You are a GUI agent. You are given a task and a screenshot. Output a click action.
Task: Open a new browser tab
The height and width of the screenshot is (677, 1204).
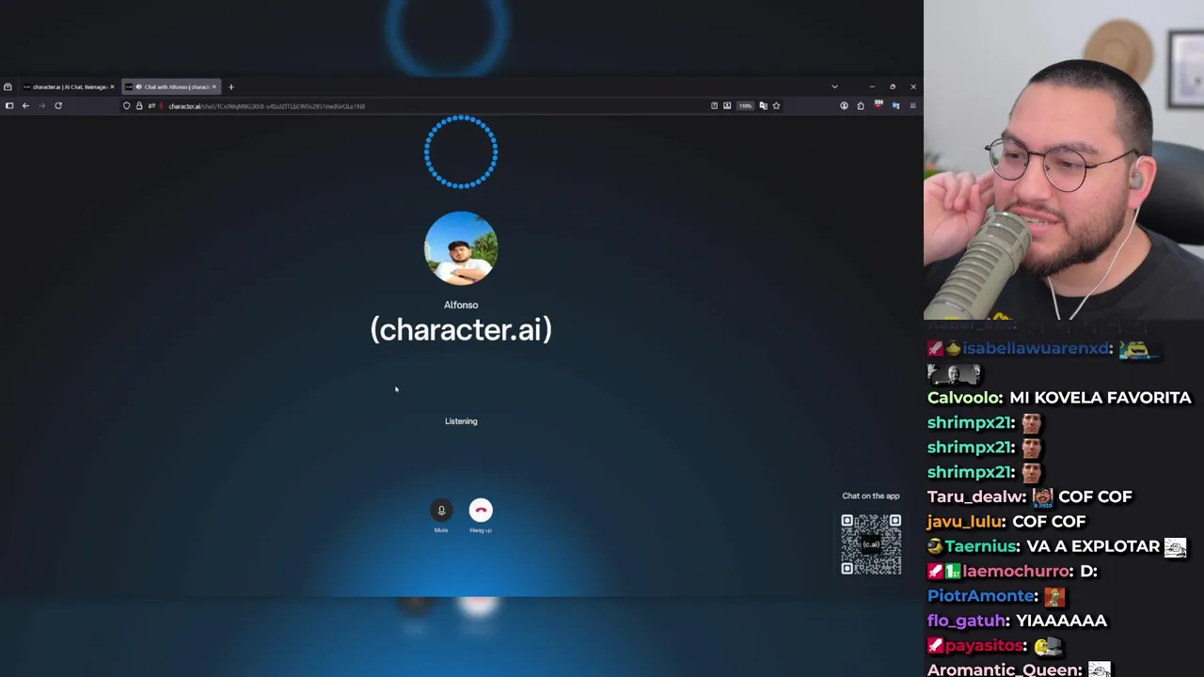230,87
